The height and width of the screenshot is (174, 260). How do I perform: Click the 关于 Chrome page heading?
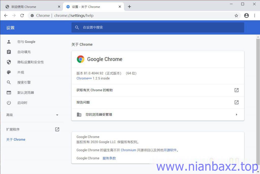pos(82,44)
